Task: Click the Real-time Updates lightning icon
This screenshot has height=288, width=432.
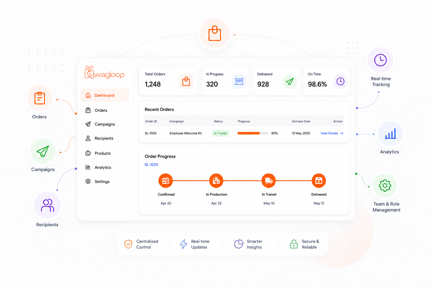Action: tap(183, 244)
